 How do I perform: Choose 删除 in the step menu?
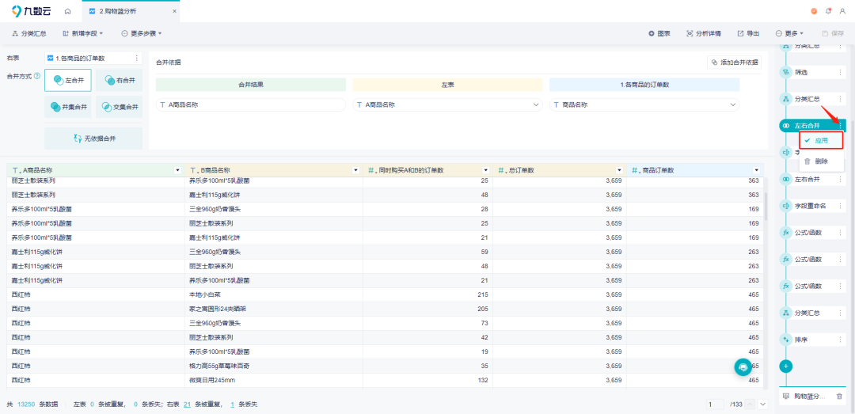tap(821, 161)
